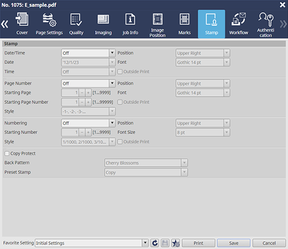Screen dimensions: 288x249
Task: Open the Marks icon
Action: (184, 19)
